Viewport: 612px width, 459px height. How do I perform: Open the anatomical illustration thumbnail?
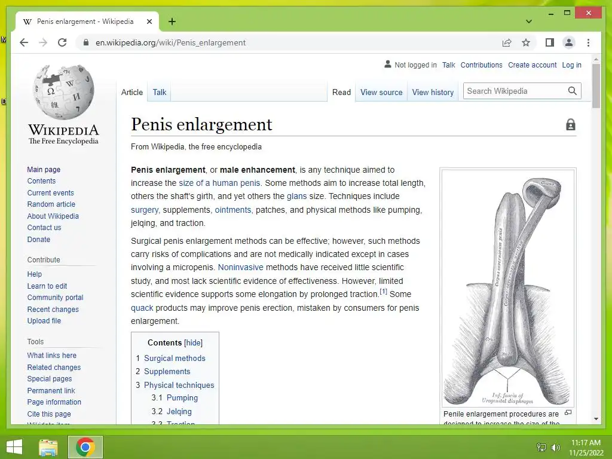pos(508,288)
